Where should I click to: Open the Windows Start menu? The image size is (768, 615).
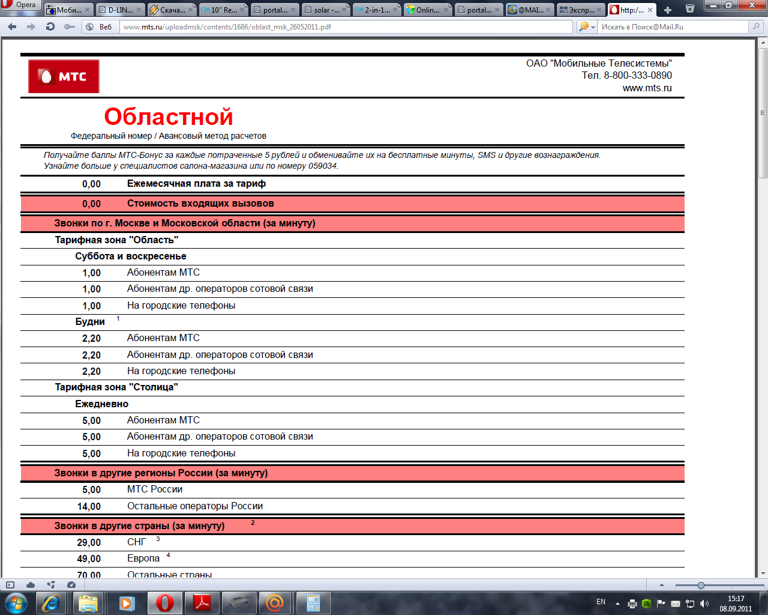16,603
